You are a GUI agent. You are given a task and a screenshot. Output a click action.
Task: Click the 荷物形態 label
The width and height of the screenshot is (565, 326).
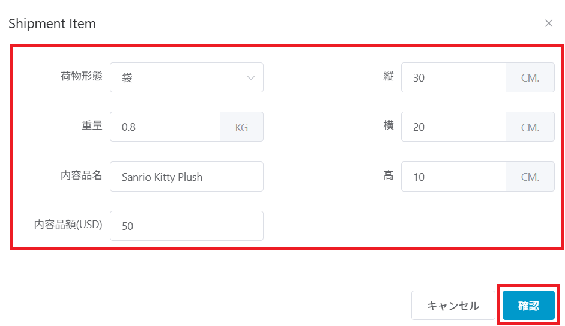pos(82,76)
